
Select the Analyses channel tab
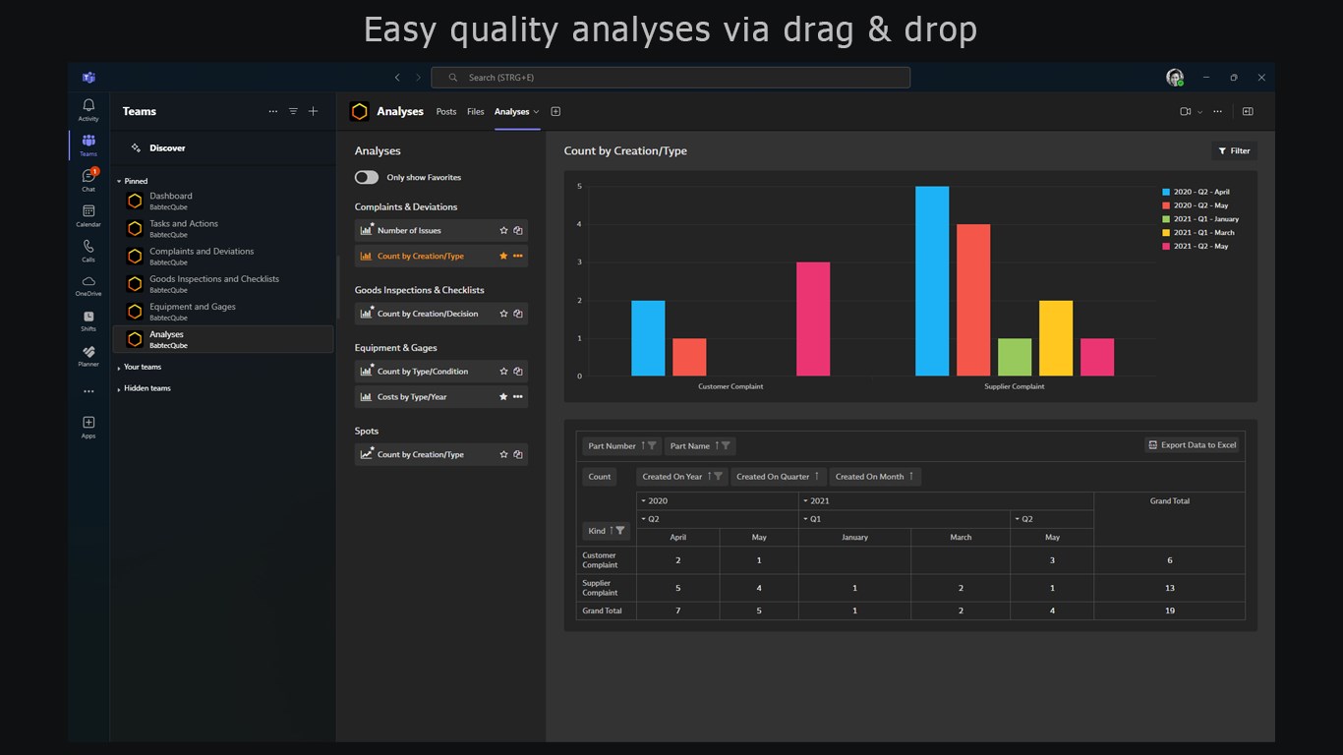tap(512, 112)
